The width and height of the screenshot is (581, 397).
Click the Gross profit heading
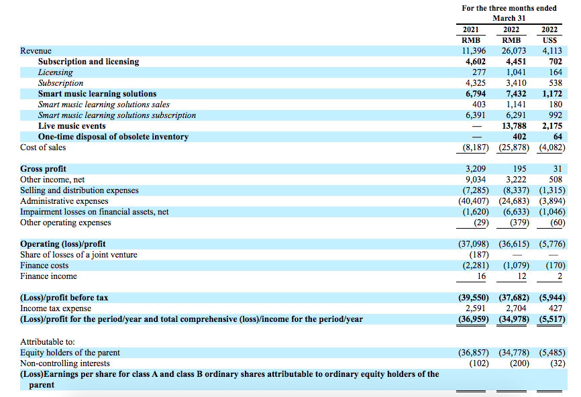[x=43, y=169]
